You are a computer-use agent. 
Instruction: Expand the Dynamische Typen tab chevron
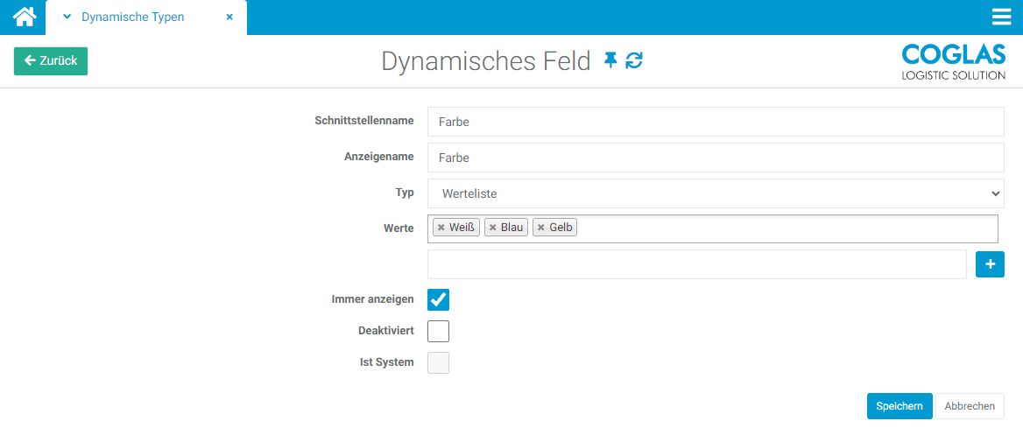(x=67, y=18)
